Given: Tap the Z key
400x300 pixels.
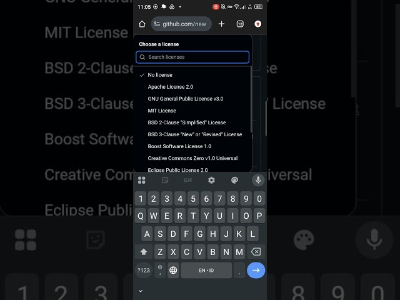Looking at the screenshot, I should coord(160,252).
